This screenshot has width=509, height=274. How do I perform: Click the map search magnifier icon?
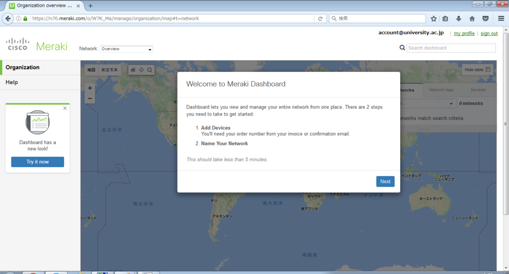coord(150,69)
